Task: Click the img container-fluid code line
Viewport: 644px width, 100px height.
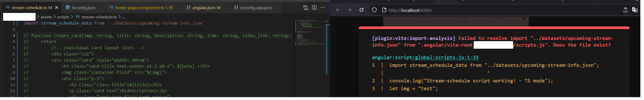Action: 114,73
